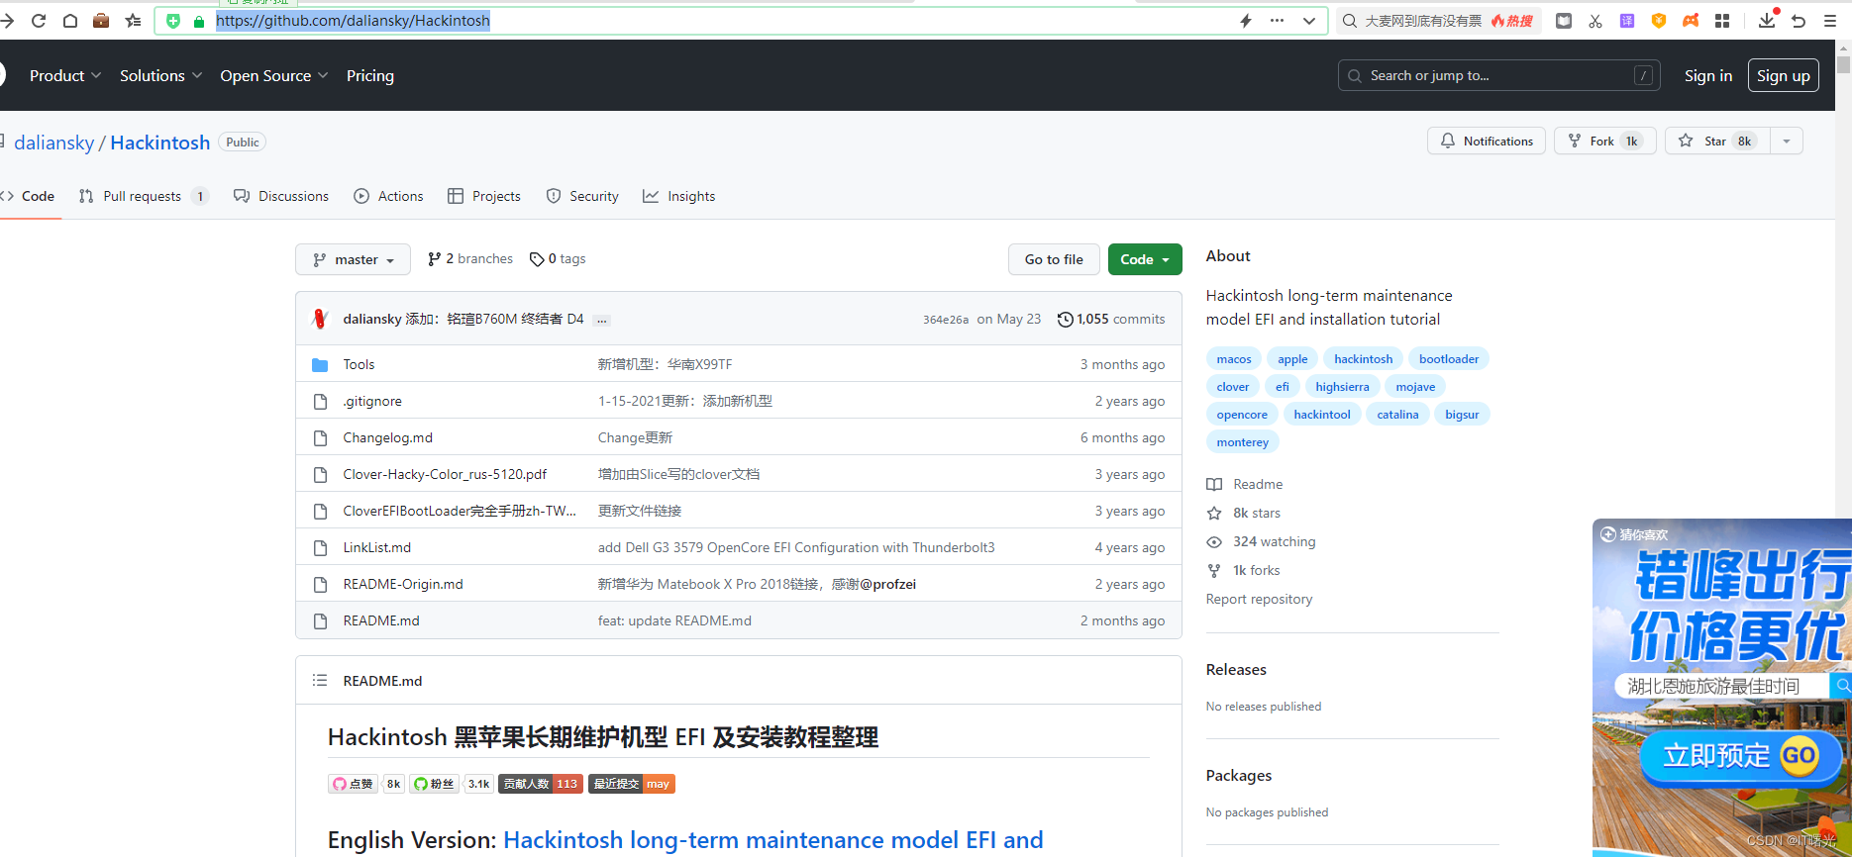Click the Notifications bell button

(x=1487, y=141)
